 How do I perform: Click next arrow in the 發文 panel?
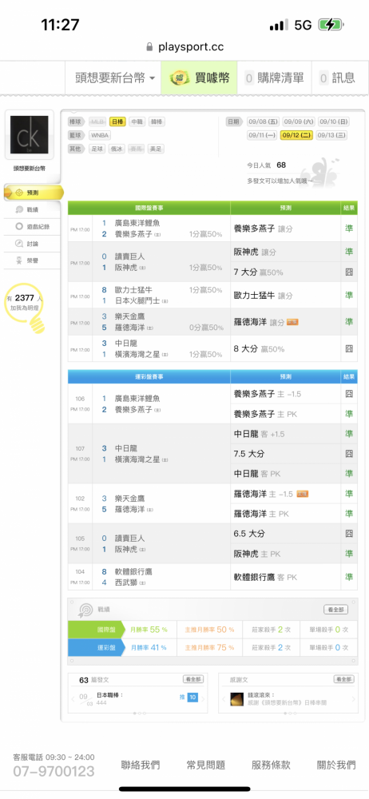coord(203,699)
